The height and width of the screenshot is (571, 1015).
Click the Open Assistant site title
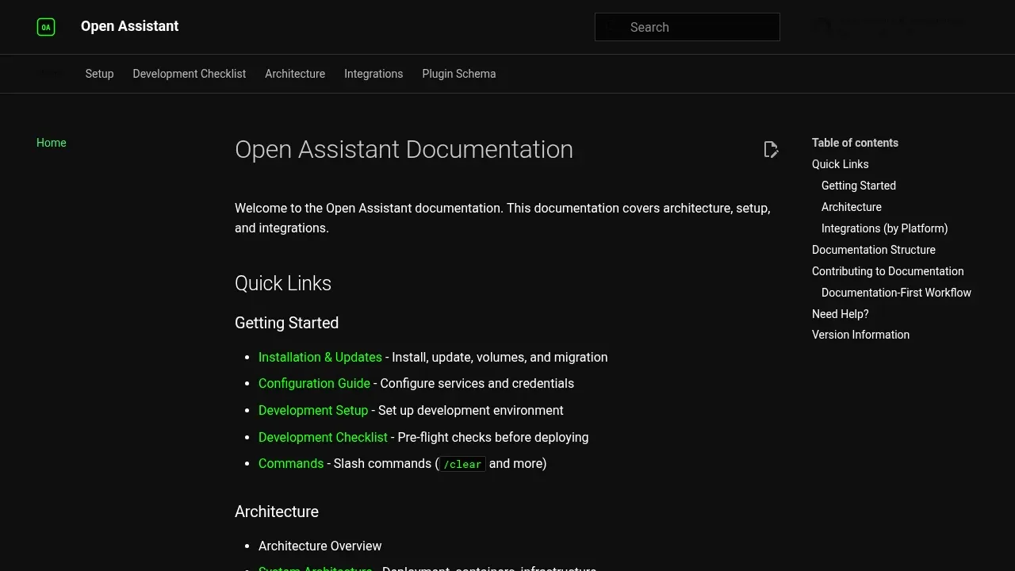click(130, 26)
